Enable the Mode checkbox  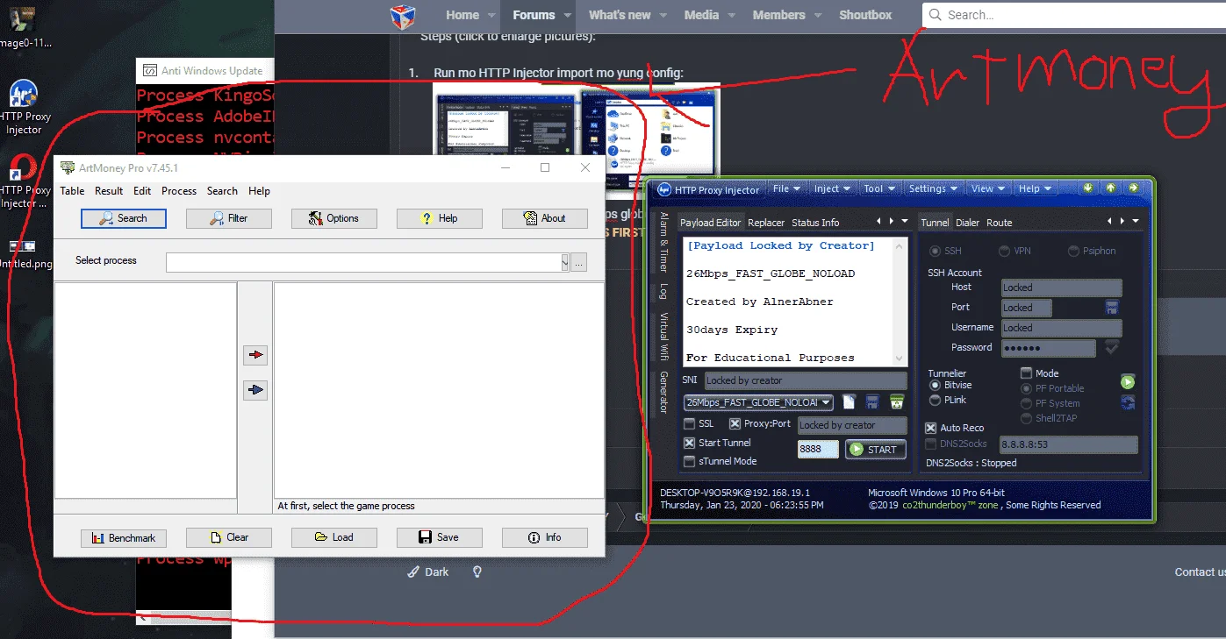(x=1026, y=373)
